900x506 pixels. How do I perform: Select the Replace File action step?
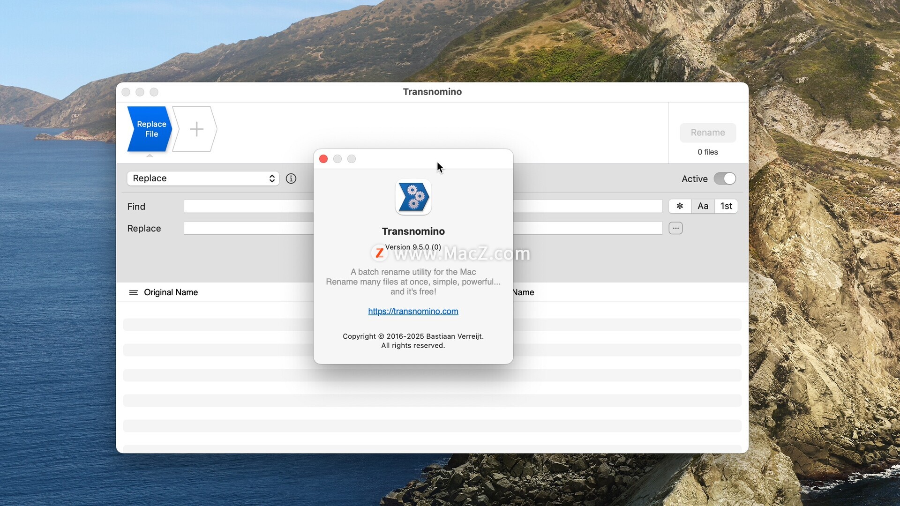point(150,129)
